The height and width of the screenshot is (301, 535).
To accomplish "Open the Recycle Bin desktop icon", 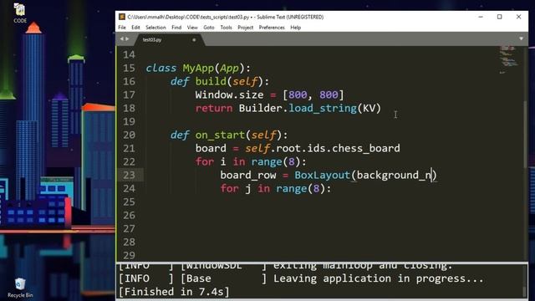I will pyautogui.click(x=20, y=288).
